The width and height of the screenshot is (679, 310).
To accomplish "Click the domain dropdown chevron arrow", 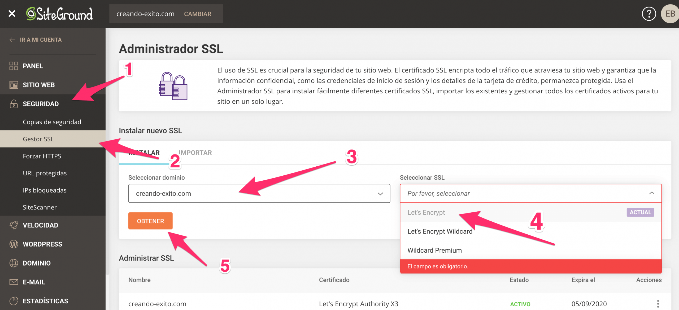I will (380, 194).
